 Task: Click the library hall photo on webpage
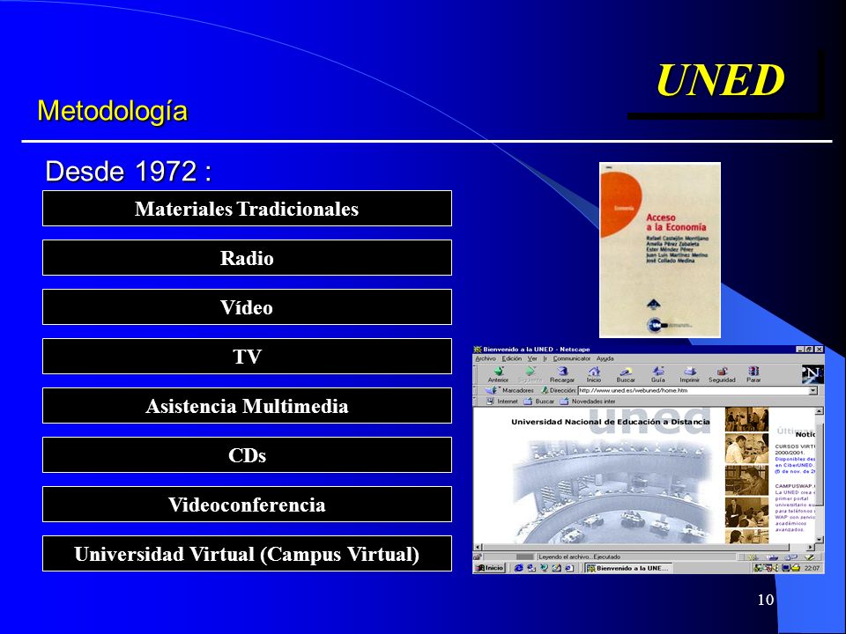612,491
